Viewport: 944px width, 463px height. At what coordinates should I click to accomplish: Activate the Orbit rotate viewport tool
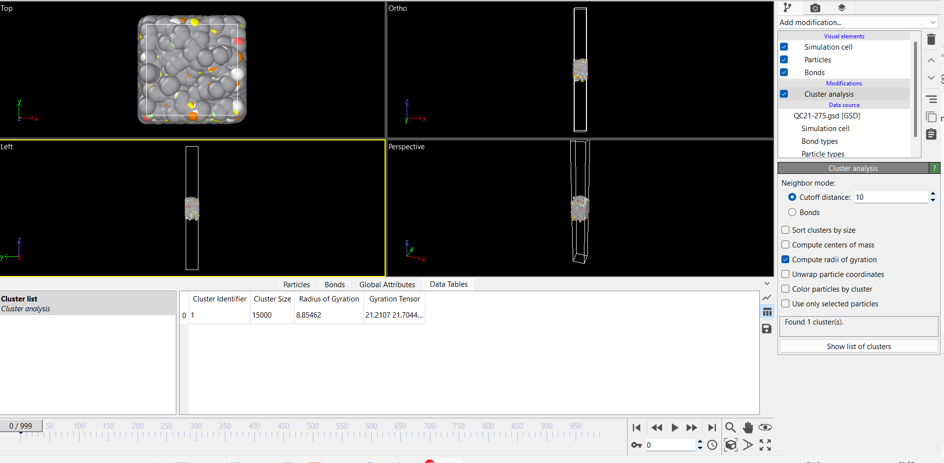pyautogui.click(x=765, y=428)
